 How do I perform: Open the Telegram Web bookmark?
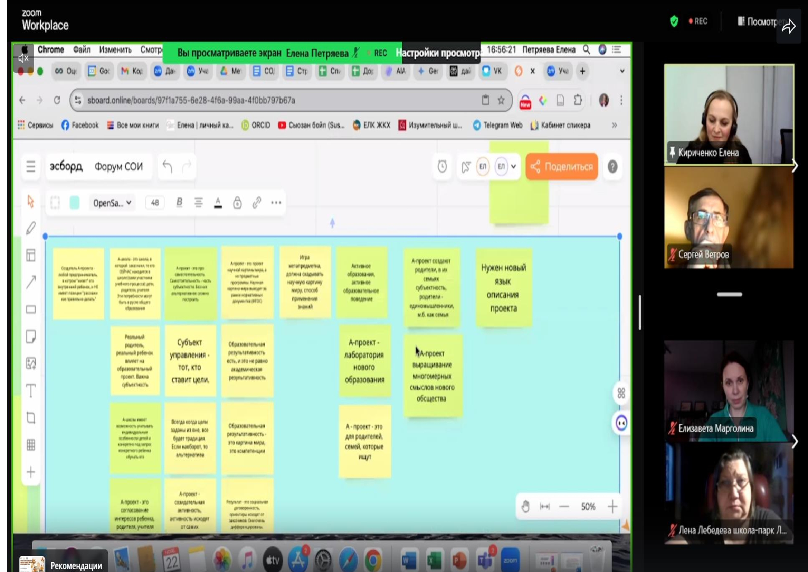[x=497, y=126]
